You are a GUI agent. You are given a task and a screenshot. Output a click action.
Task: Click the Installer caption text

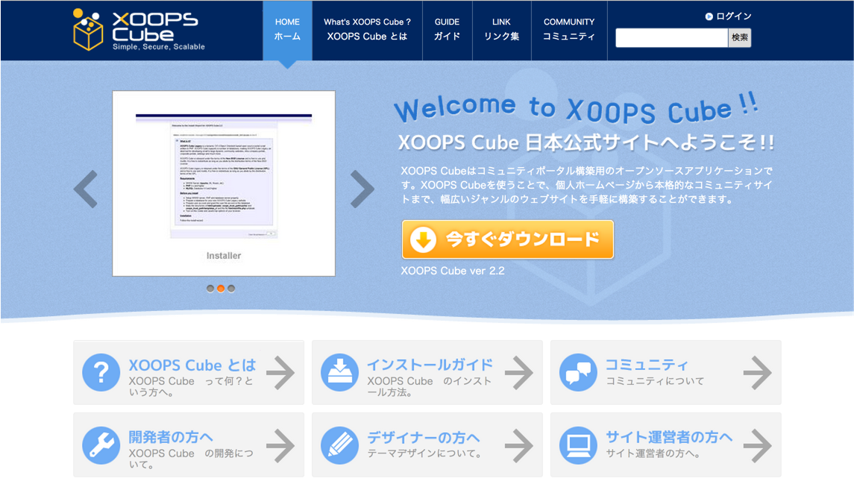point(224,256)
